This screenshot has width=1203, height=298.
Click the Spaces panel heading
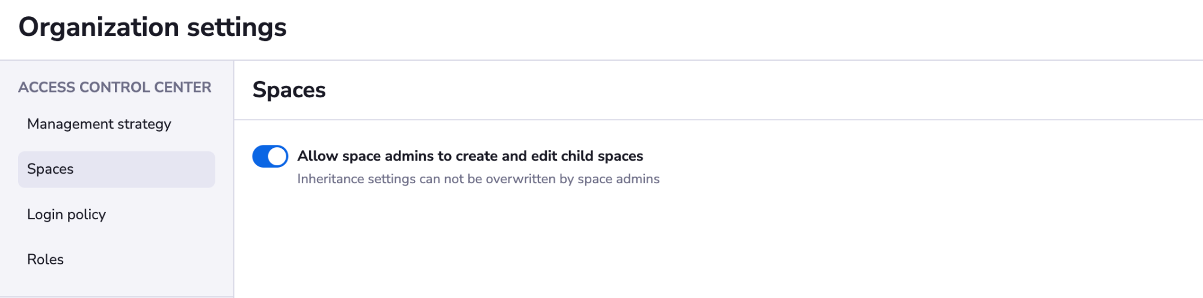click(x=289, y=90)
